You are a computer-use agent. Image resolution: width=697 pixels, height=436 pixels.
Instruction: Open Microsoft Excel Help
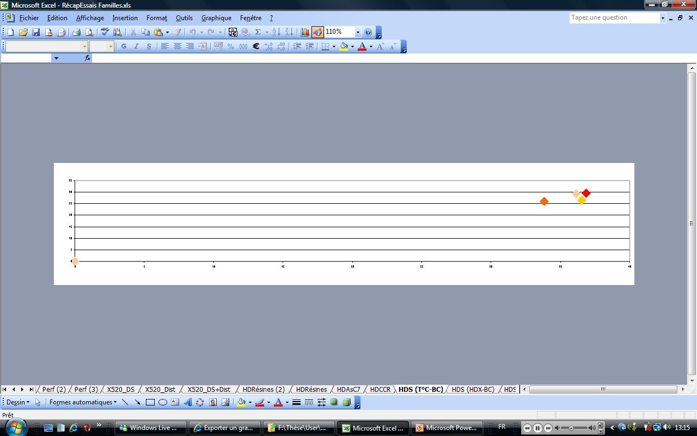click(368, 32)
